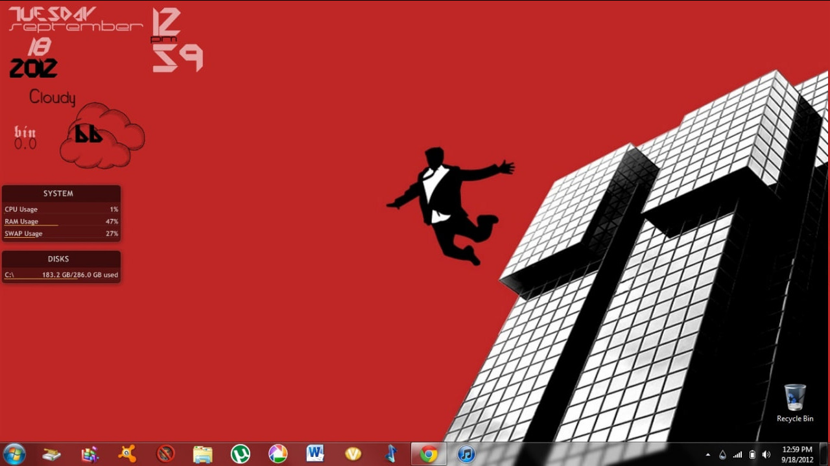Launch Microsoft Word from the taskbar
Screen dimensions: 830x466
(x=315, y=453)
